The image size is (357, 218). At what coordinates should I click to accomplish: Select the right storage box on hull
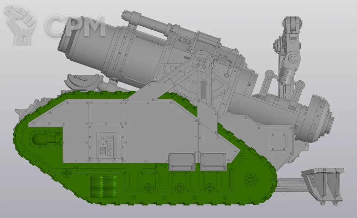(213, 162)
